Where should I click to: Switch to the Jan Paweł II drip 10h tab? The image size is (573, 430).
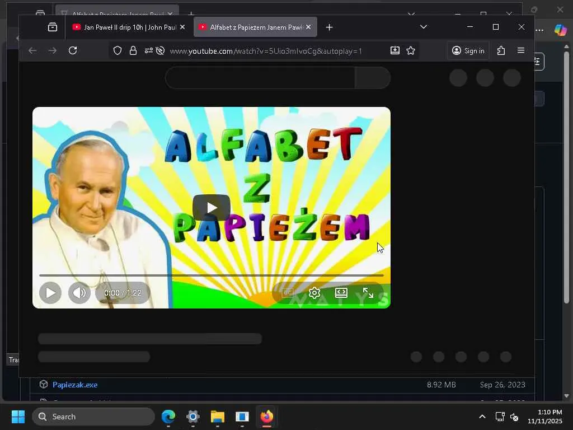tap(129, 27)
